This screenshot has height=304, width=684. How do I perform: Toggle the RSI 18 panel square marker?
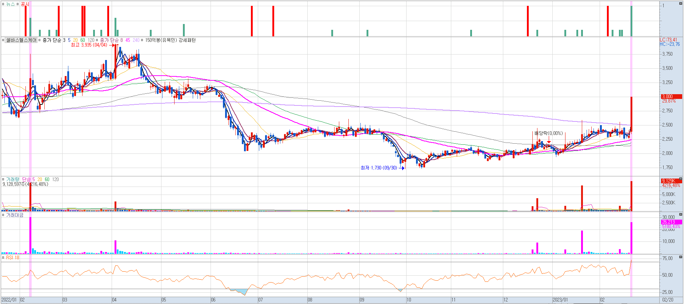coord(3,257)
